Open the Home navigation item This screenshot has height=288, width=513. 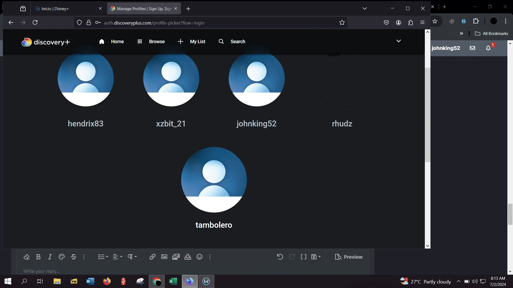coord(111,42)
